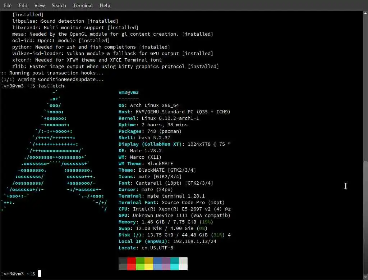Image resolution: width=368 pixels, height=280 pixels.
Task: Click the 'Host: KVM/QEMU Standard PC' line
Action: (174, 112)
